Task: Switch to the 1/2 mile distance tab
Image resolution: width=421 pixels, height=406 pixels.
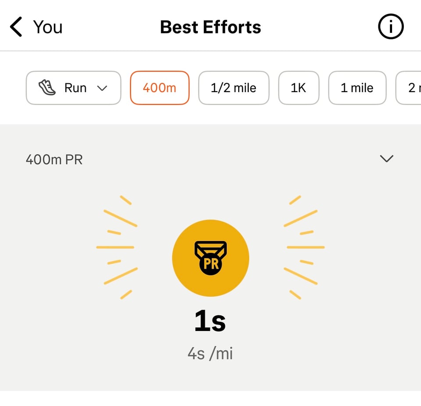Action: tap(234, 88)
